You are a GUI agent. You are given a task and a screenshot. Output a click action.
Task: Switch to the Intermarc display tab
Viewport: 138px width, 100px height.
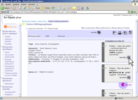61,36
